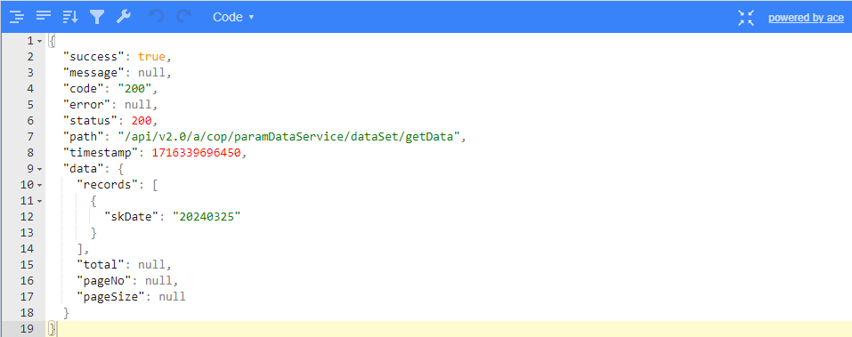Viewport: 852px width, 337px height.
Task: Open the sort contents tool
Action: [x=70, y=17]
